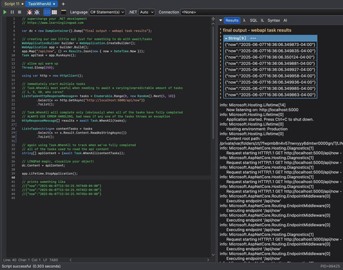This screenshot has height=270, width=343.
Task: Select result row ending 06.349863-04:00
Action: (270, 95)
